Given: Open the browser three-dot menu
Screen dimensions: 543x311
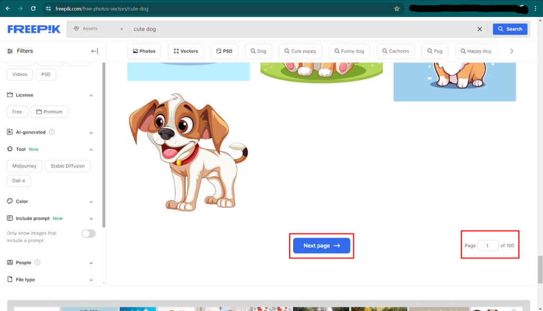Looking at the screenshot, I should pos(536,8).
